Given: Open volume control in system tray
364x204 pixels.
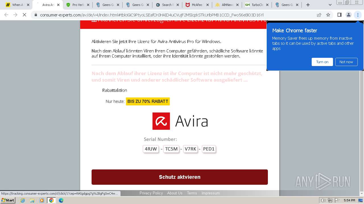Looking at the screenshot, I should click(323, 200).
